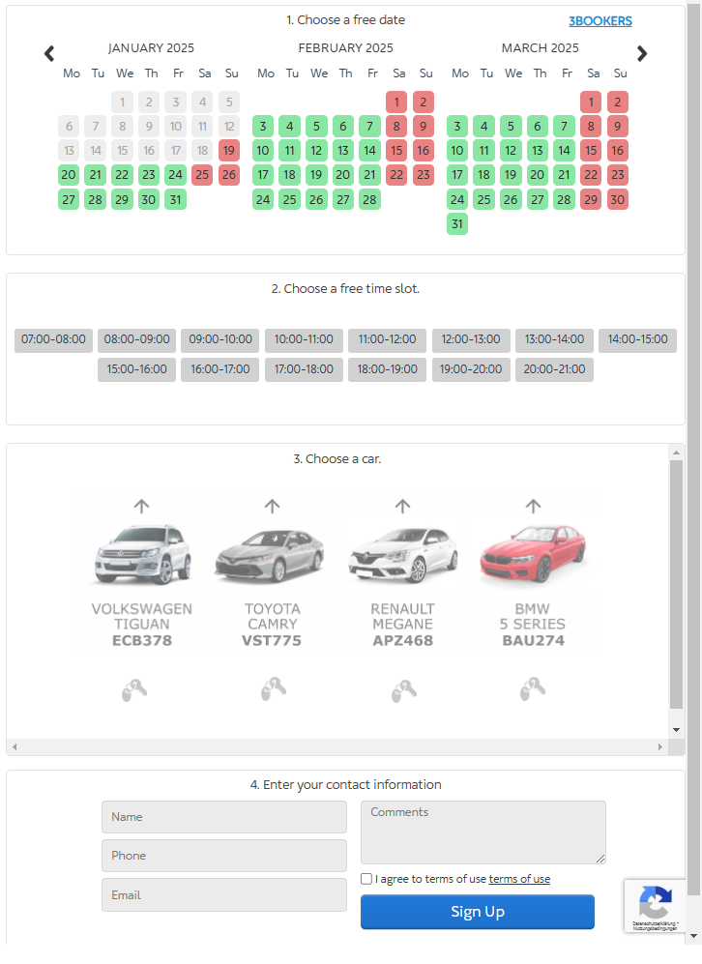Open the terms of use link
Viewport: 702px width, 964px height.
click(x=519, y=879)
